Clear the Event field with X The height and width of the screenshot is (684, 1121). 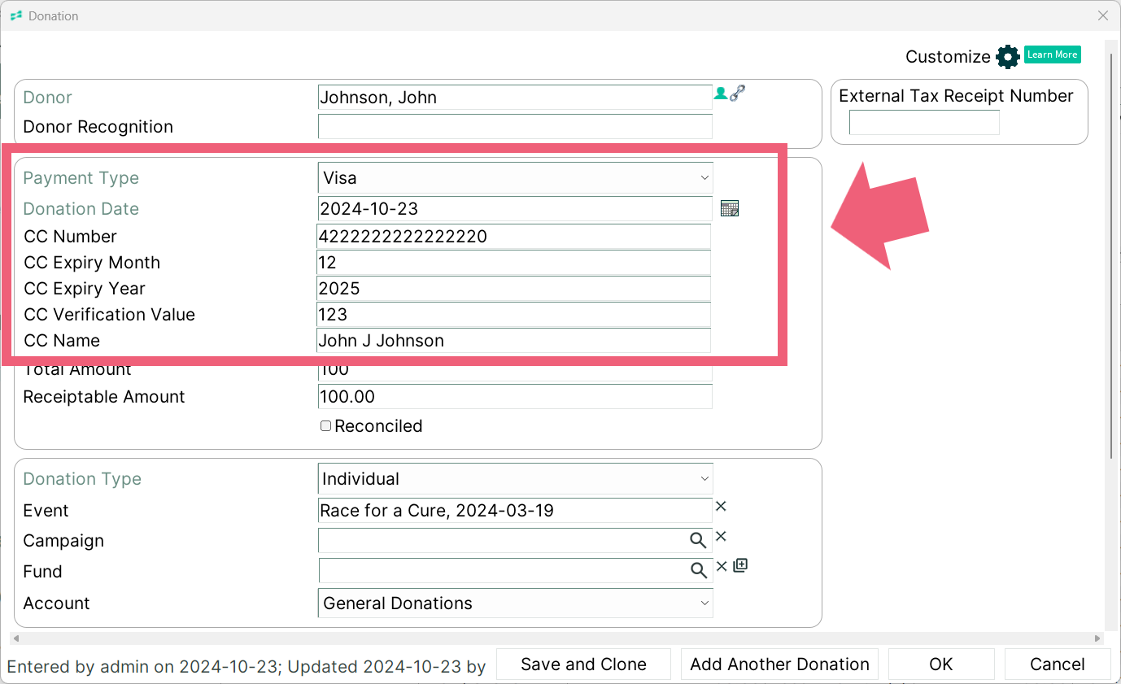[721, 506]
